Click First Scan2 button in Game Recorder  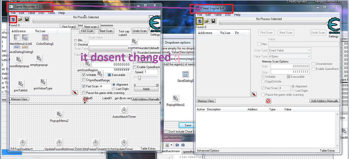[x=69, y=27]
